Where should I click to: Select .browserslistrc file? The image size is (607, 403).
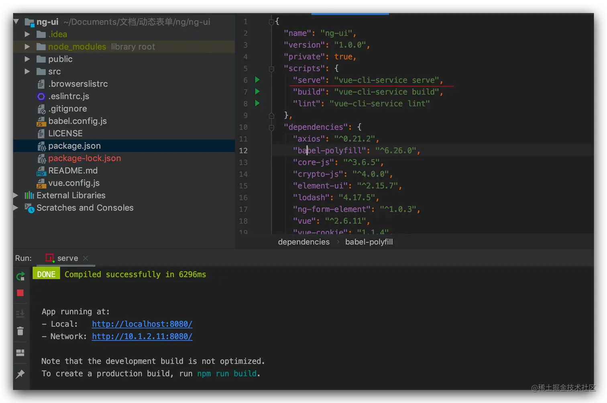[x=124, y=84]
